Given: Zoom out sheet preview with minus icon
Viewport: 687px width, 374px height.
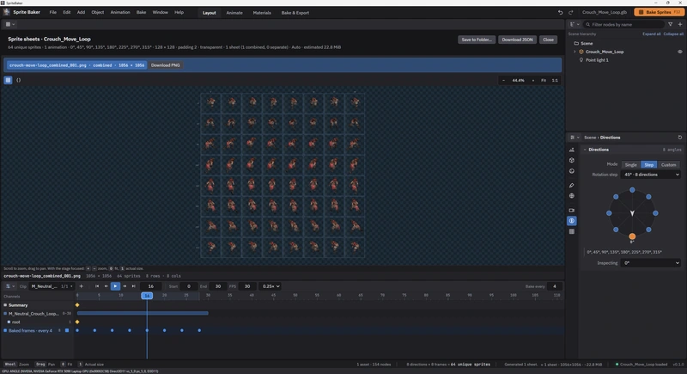Looking at the screenshot, I should tap(503, 80).
